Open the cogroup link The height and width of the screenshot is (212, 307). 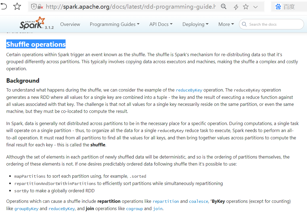tap(134, 208)
